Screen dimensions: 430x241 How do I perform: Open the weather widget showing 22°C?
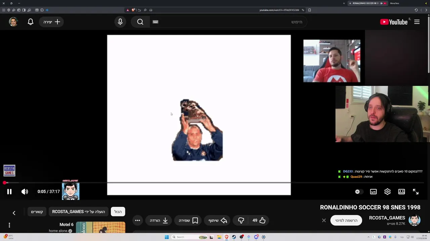point(8,237)
